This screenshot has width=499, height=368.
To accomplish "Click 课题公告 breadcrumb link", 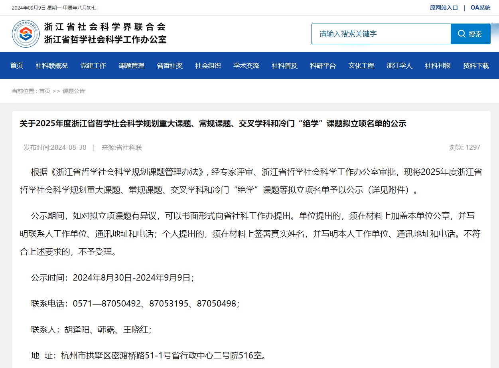I will 73,91.
